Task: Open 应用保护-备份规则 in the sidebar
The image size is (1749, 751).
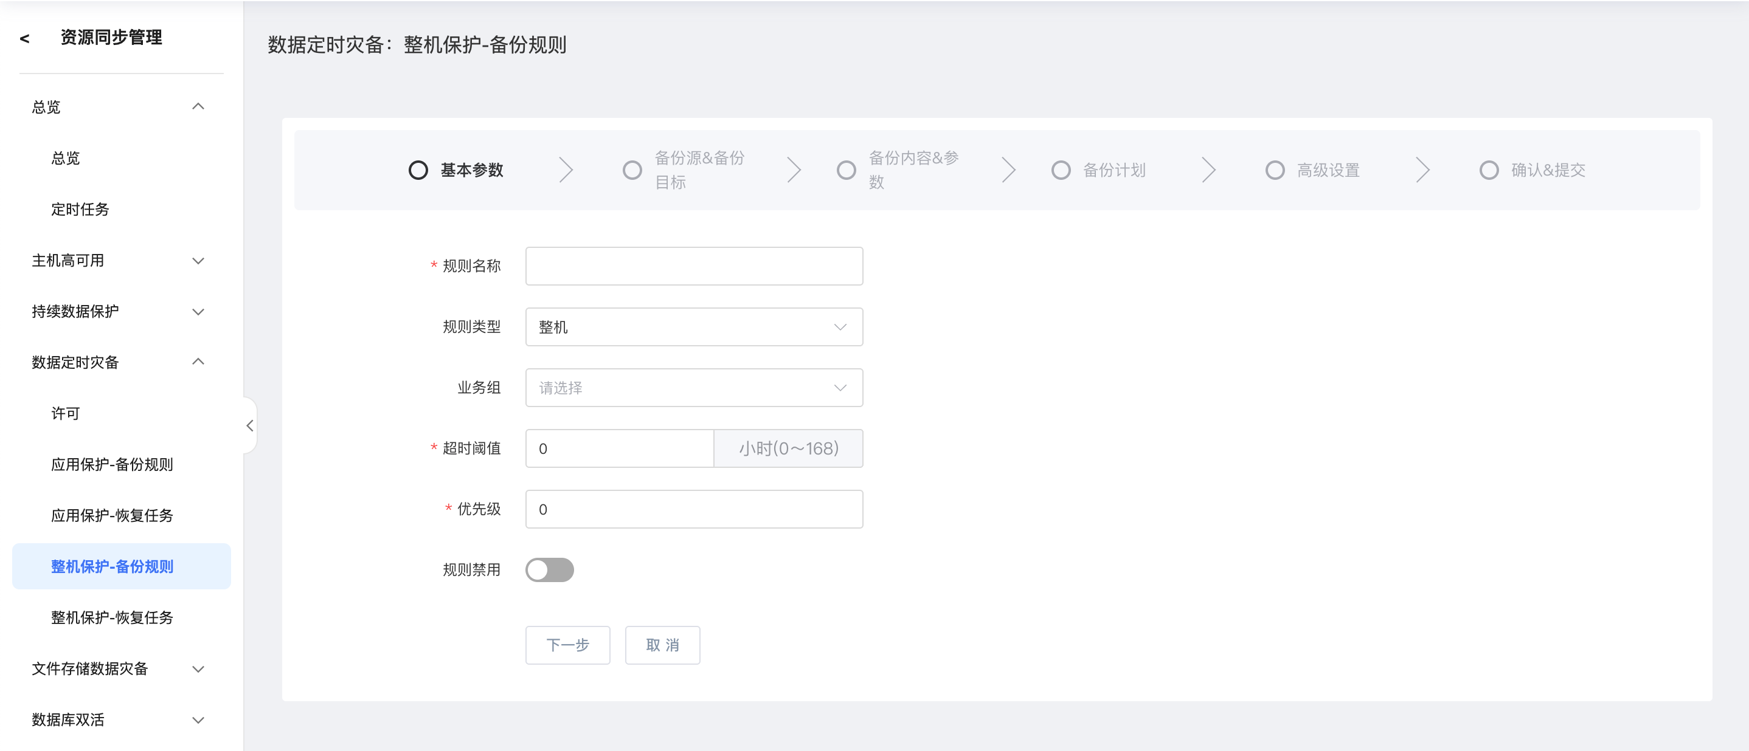Action: (112, 465)
